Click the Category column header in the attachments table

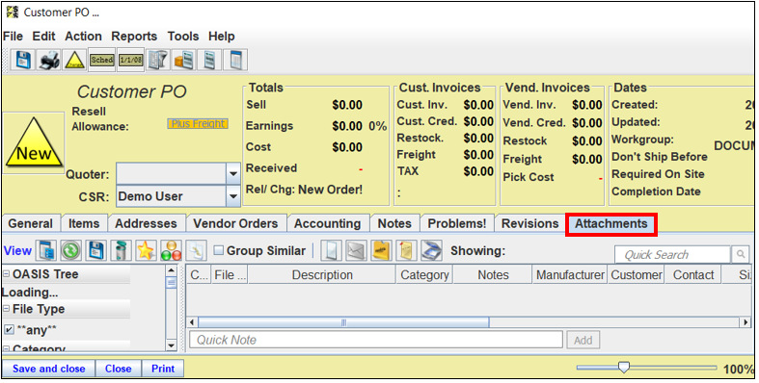coord(424,275)
